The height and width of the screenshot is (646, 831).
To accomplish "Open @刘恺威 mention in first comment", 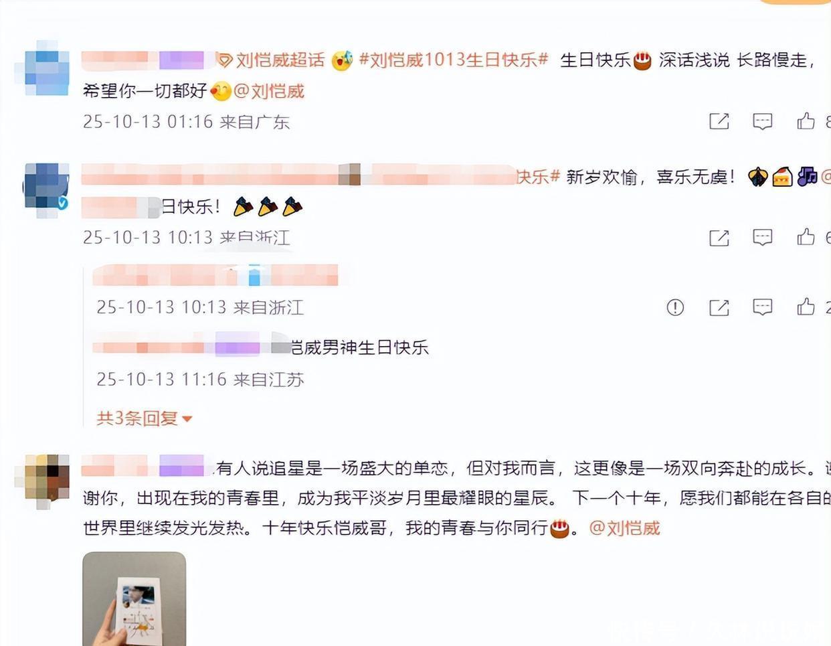I will [269, 90].
